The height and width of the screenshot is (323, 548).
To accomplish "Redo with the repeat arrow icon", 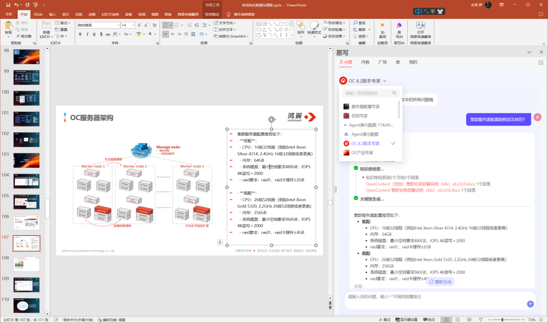I will [27, 5].
